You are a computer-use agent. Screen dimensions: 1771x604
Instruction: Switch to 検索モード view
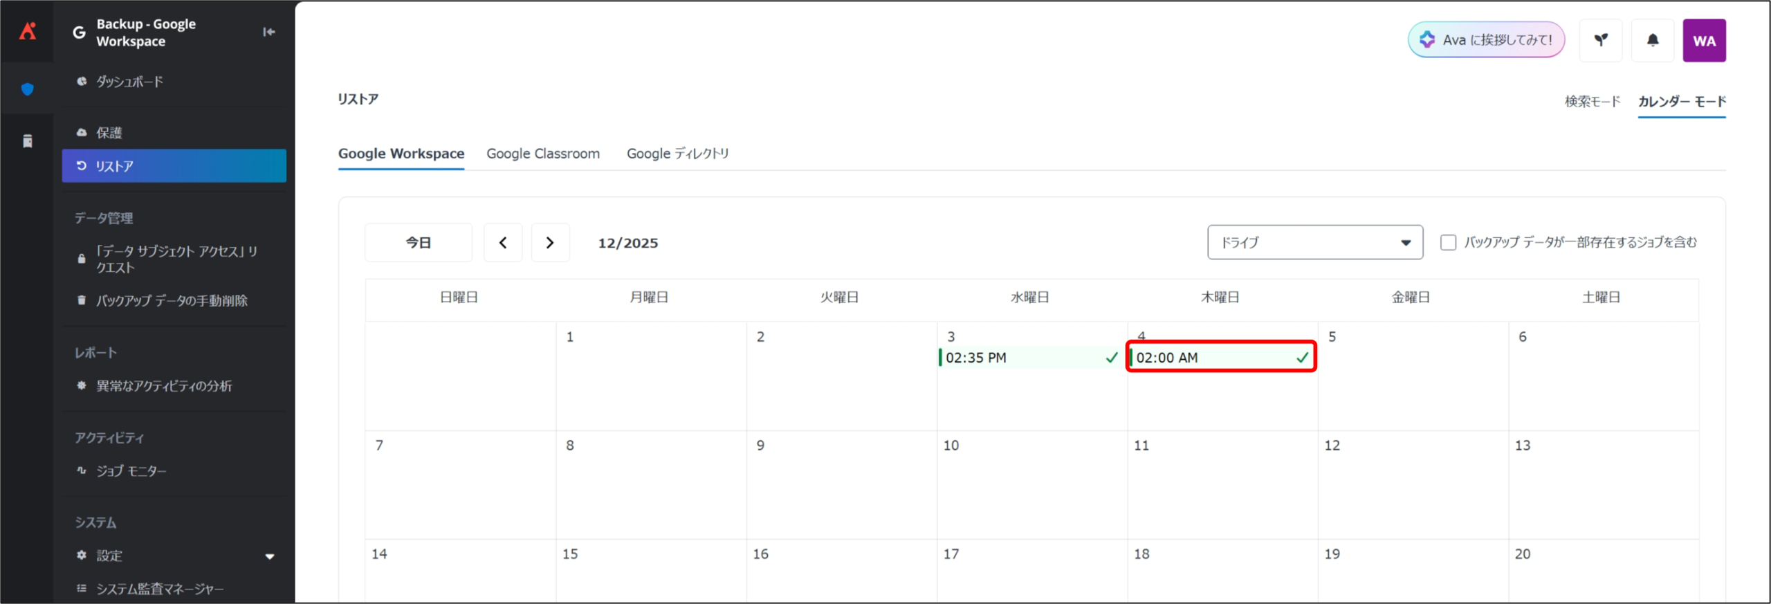pyautogui.click(x=1593, y=102)
